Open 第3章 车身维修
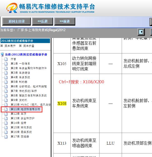152x157 pixels. coord(20,73)
